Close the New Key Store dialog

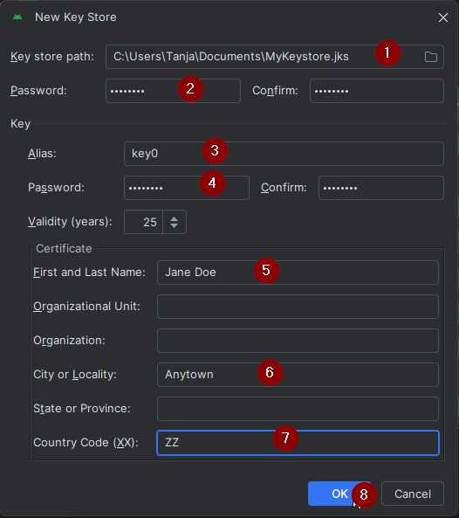[x=443, y=17]
